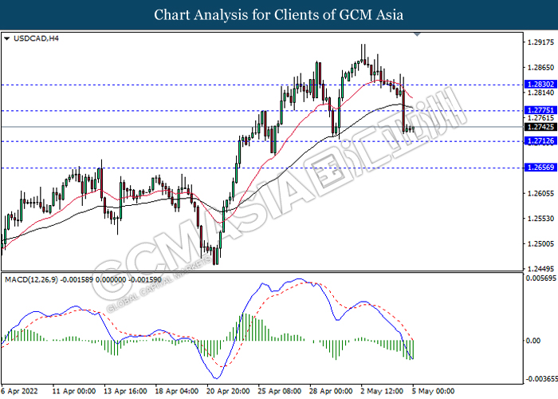Click the 2 May 12:00 time label
This screenshot has width=558, height=399.
[382, 391]
